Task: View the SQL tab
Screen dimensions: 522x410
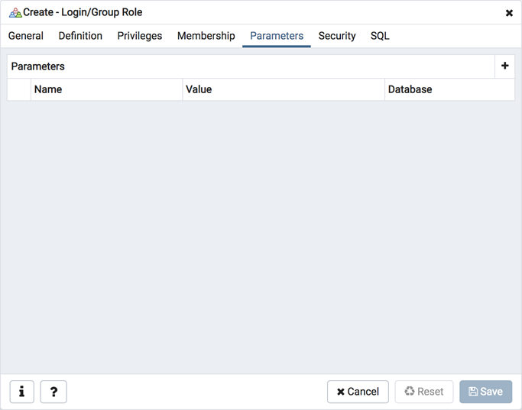Action: point(380,36)
